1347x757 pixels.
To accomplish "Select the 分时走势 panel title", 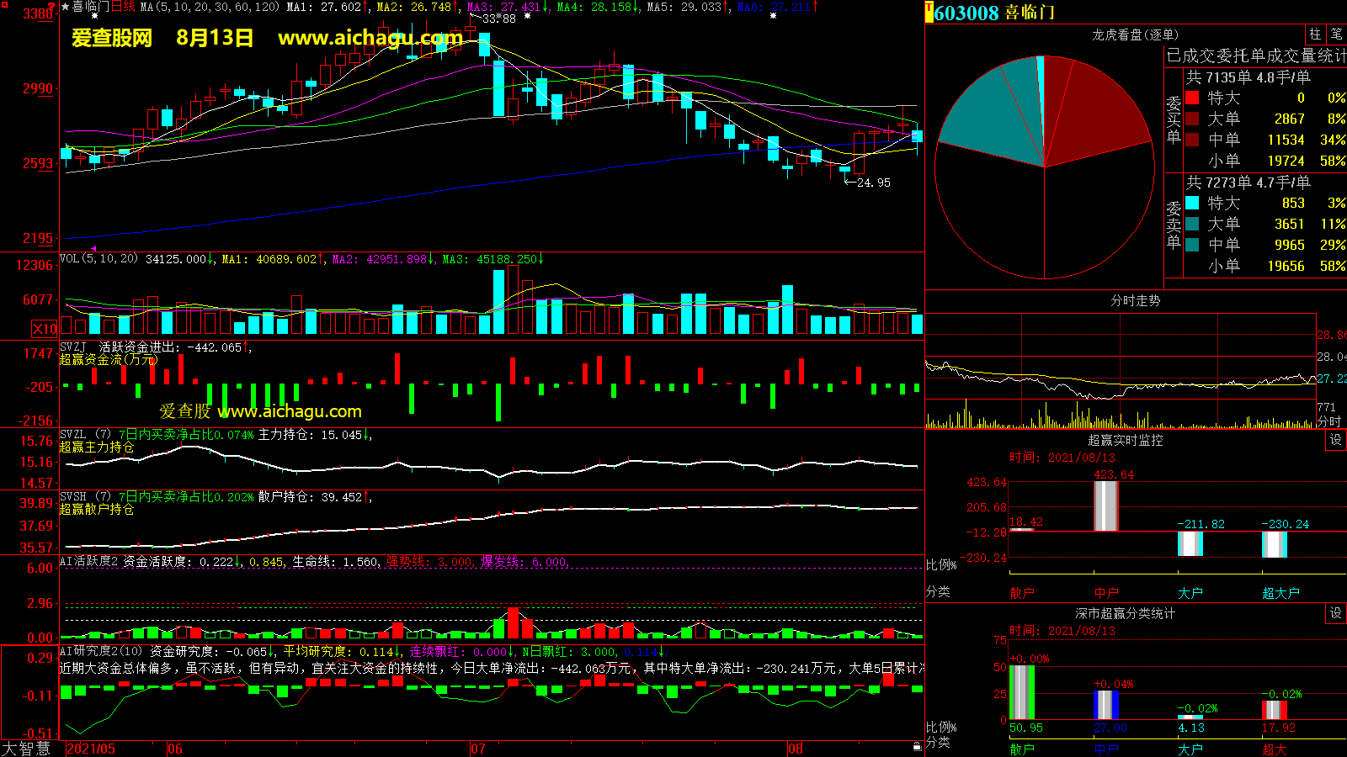I will point(1135,300).
